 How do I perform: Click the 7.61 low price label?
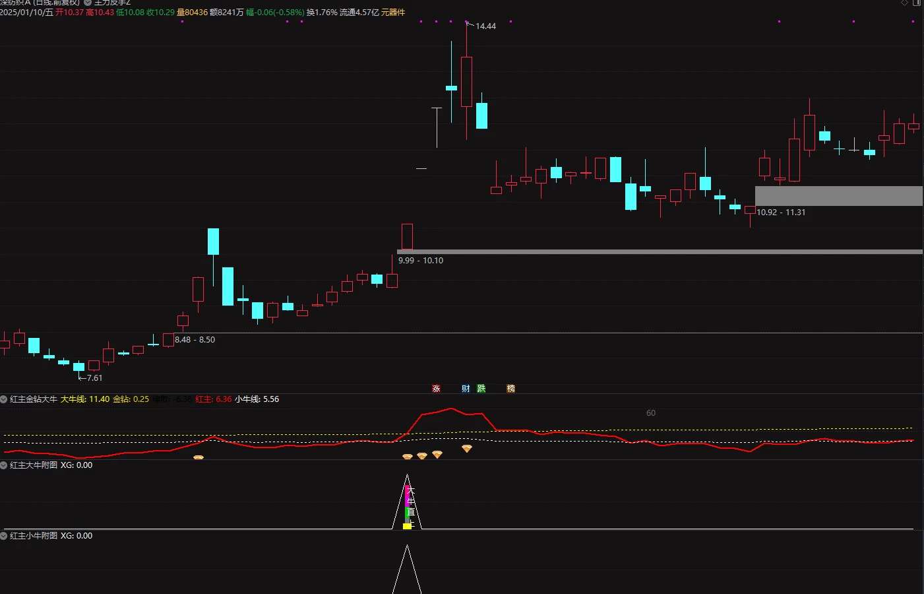click(94, 378)
